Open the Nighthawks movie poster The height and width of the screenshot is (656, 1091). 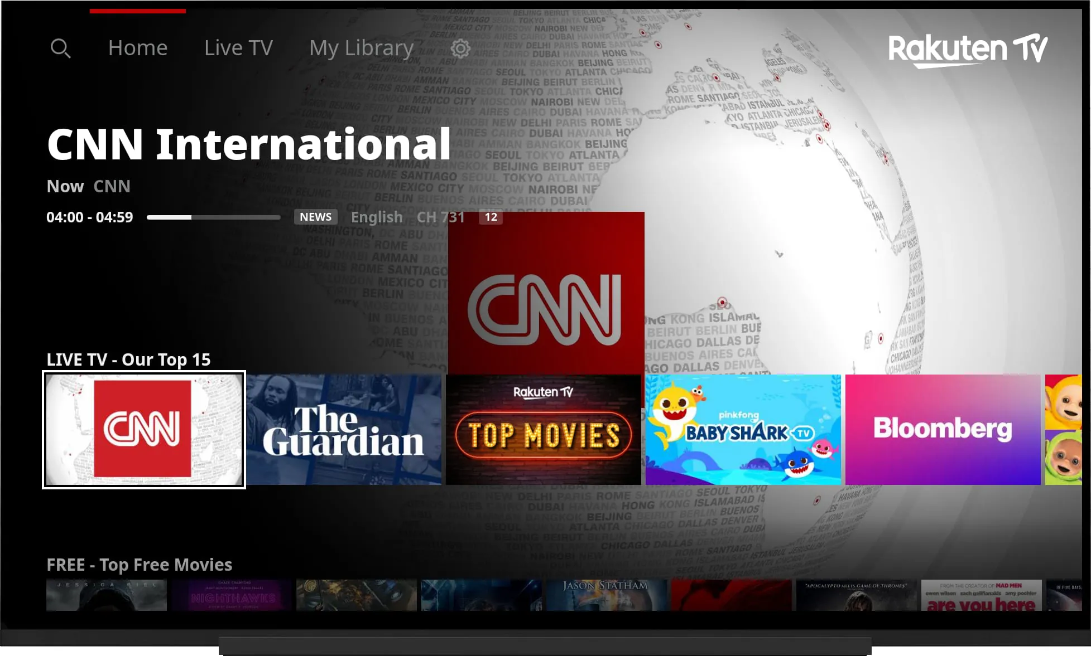231,595
